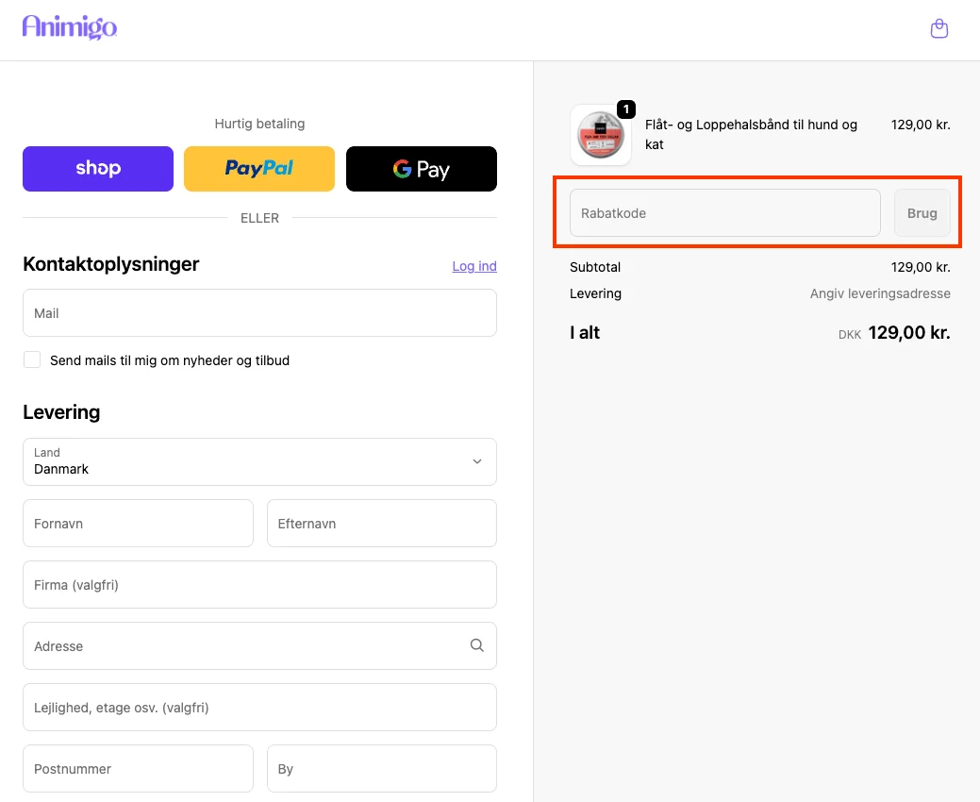
Task: Select Google Pay express checkout
Action: click(421, 169)
